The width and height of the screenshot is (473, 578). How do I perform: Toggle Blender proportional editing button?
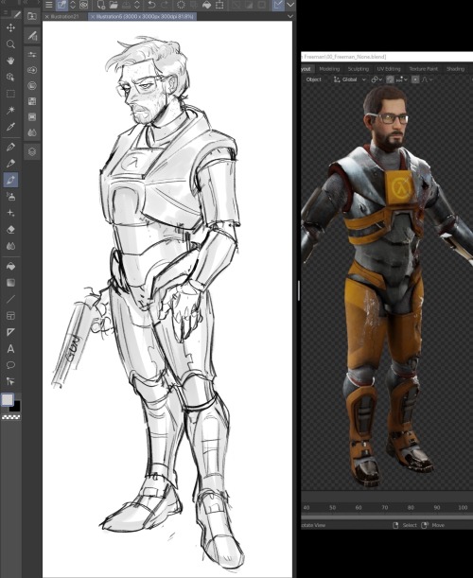point(415,79)
